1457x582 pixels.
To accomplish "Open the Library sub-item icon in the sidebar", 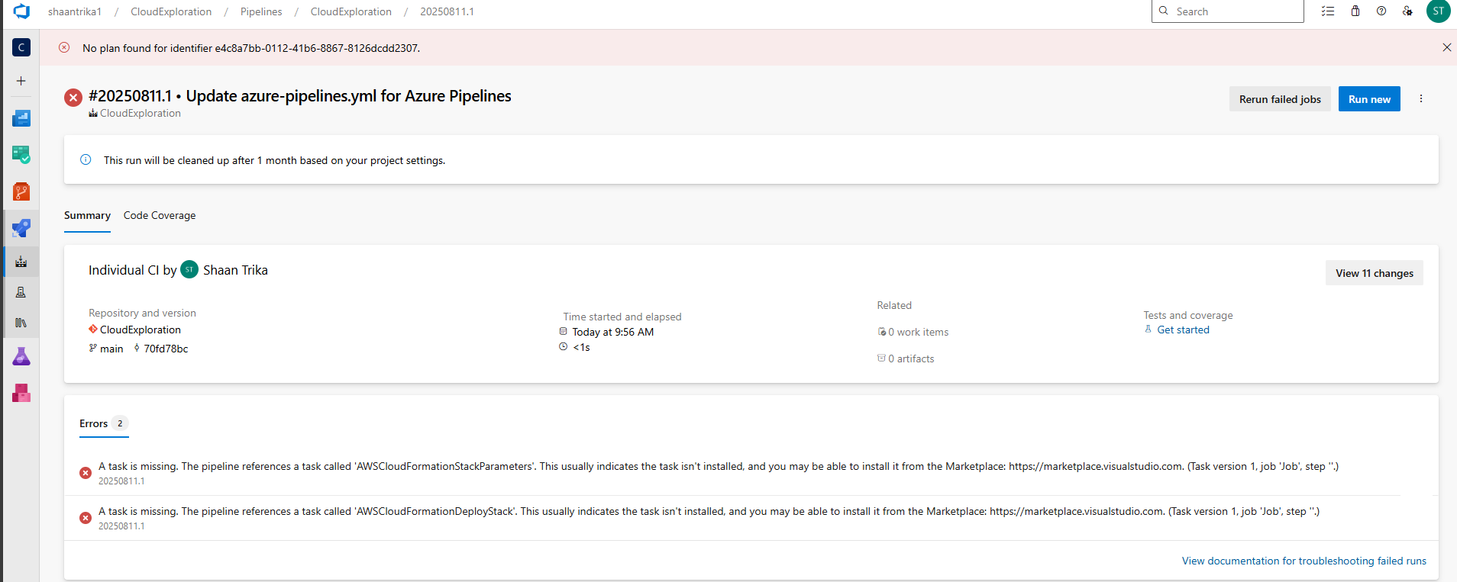I will 21,323.
